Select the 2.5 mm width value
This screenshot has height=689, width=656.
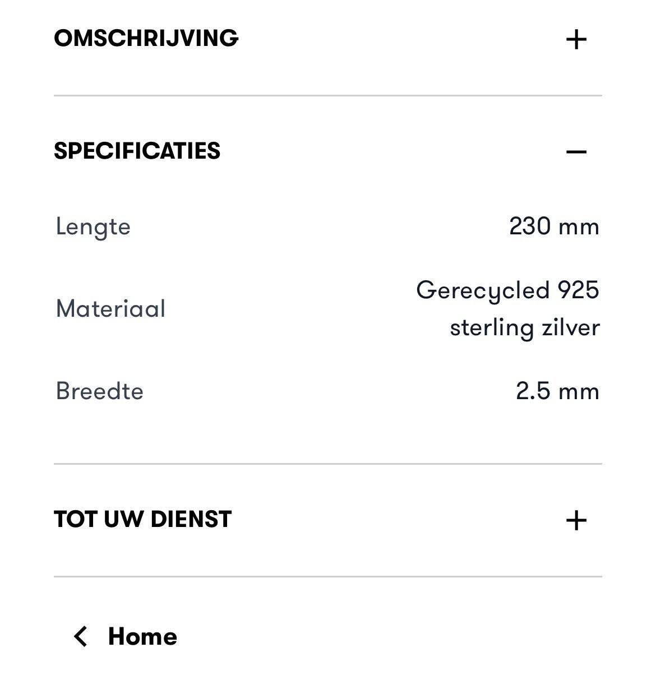click(557, 391)
